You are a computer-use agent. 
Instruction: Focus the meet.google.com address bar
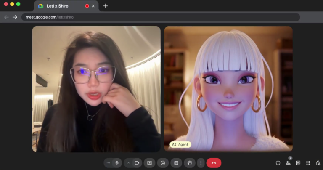(161, 17)
